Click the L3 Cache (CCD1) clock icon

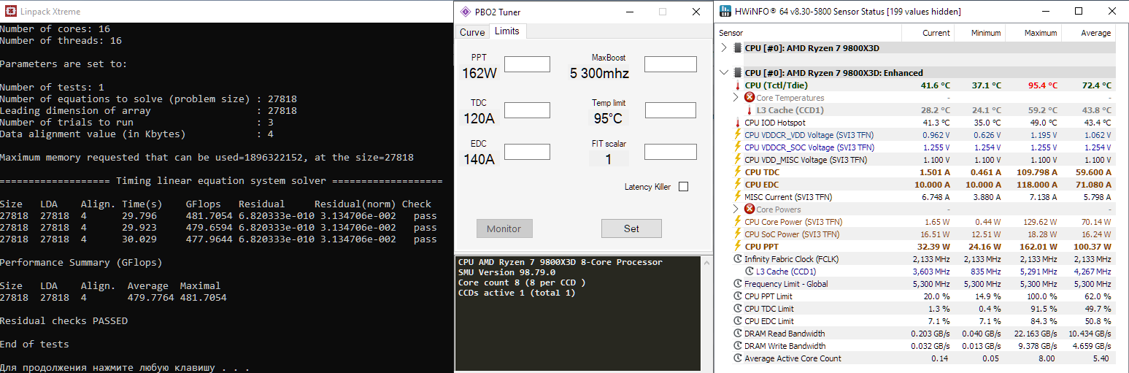click(x=750, y=272)
